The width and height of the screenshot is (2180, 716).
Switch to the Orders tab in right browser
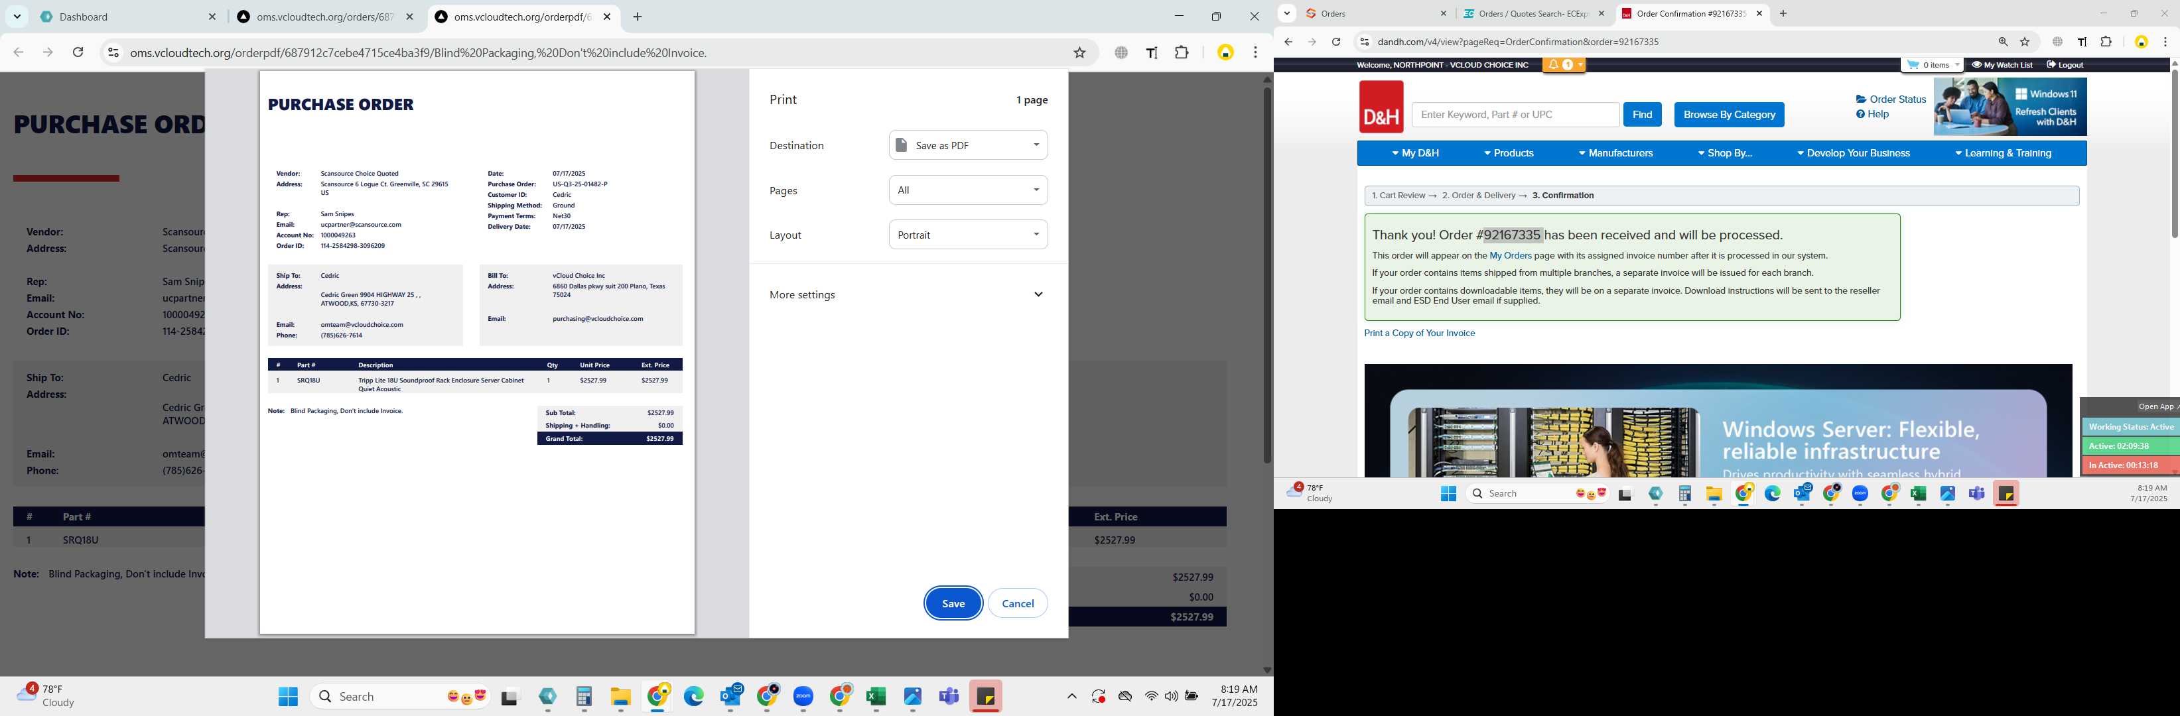coord(1375,13)
